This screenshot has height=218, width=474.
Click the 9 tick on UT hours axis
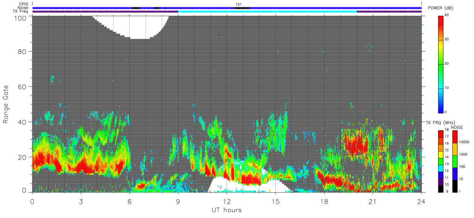click(178, 201)
